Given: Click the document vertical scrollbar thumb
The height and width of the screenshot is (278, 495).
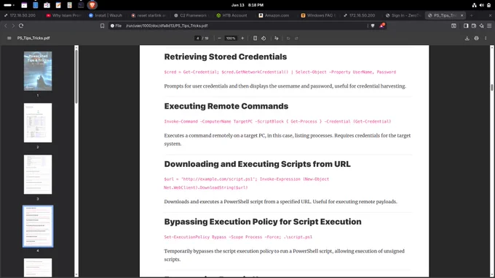Looking at the screenshot, I should 491,87.
